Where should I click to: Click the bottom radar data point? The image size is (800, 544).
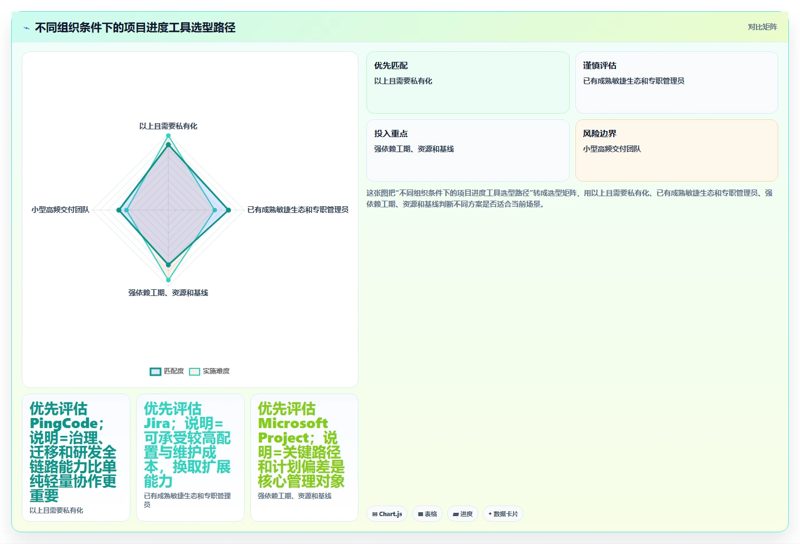click(168, 280)
